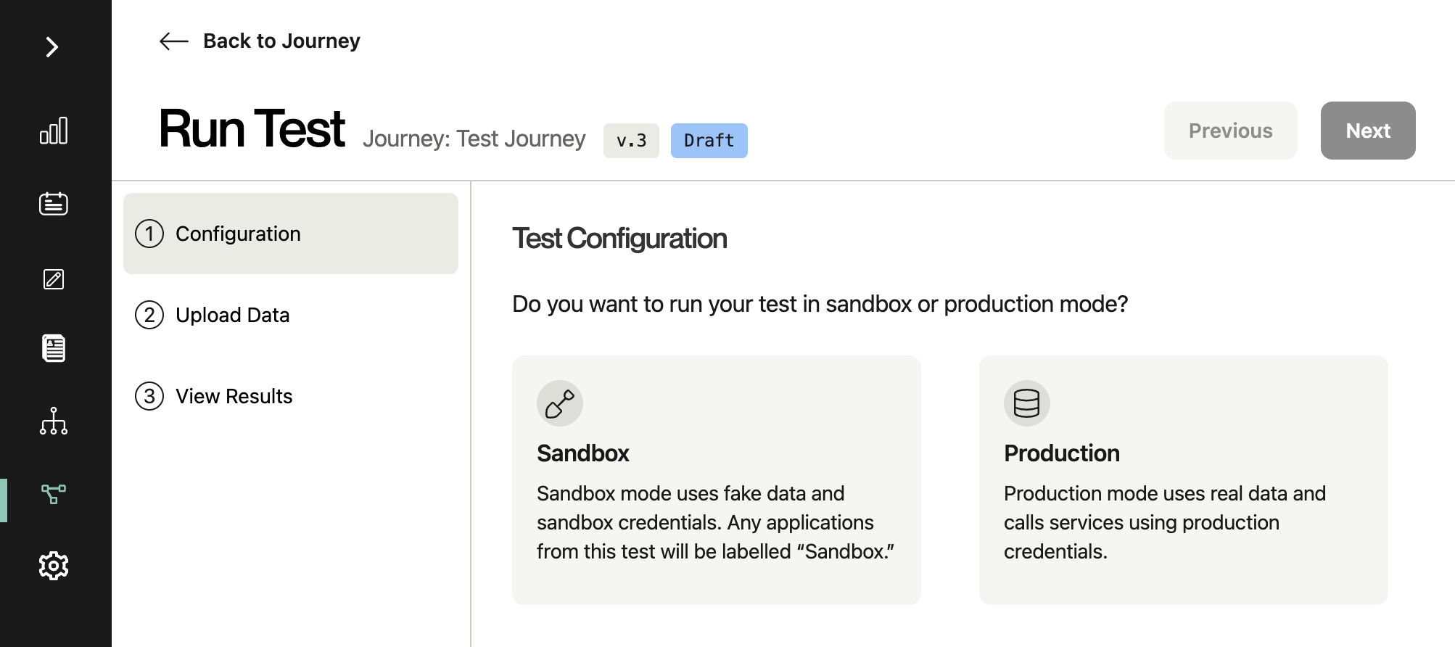Viewport: 1455px width, 647px height.
Task: Click the step 3 circle number
Action: point(149,396)
